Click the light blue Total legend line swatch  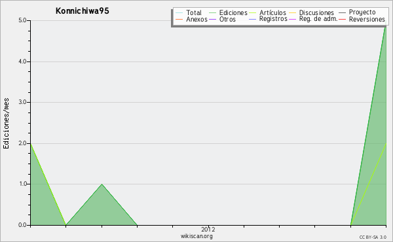(179, 12)
